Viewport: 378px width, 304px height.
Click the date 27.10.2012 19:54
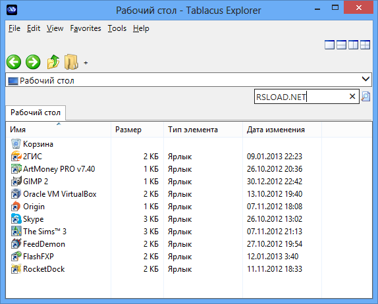click(275, 244)
